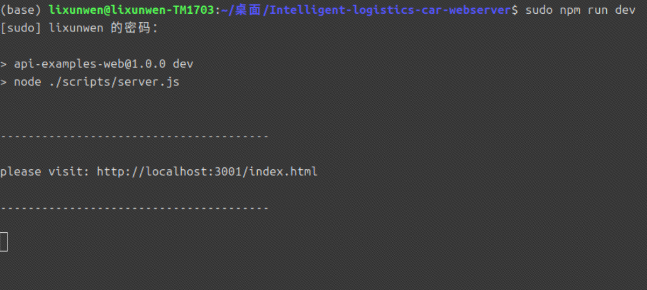Click the 'please visit:' text
The height and width of the screenshot is (290, 647).
45,172
